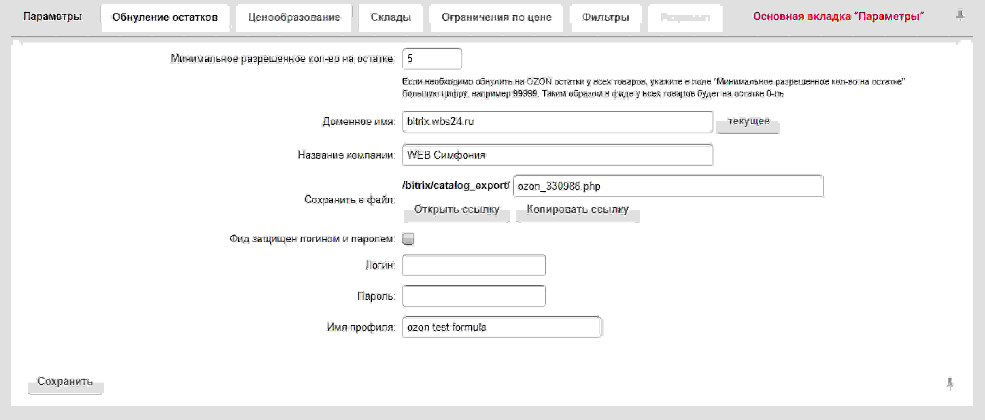Viewport: 985px width, 420px height.
Task: Click the /bitrix/catalog_export/ path text
Action: coord(456,185)
